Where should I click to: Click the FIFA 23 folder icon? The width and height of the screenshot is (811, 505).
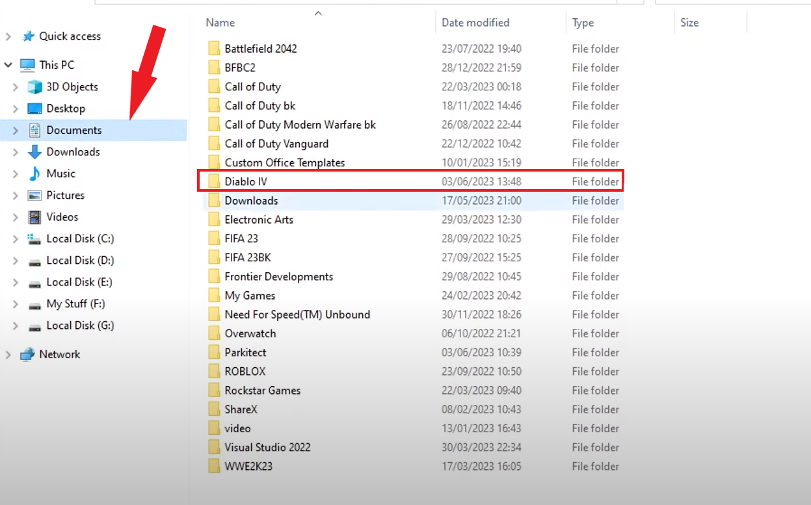click(214, 239)
